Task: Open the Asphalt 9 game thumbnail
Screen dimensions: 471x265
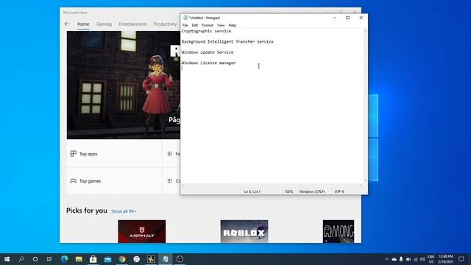Action: click(142, 231)
